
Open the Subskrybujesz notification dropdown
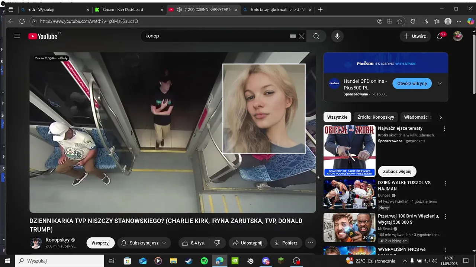(x=144, y=243)
